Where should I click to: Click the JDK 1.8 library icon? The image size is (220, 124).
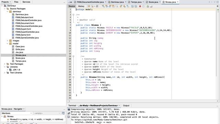10,70
